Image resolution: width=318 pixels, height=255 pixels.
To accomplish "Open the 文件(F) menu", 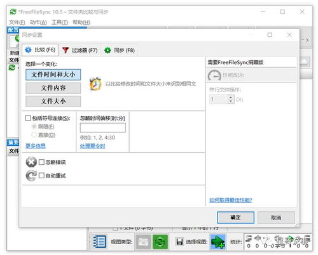I will [x=17, y=22].
